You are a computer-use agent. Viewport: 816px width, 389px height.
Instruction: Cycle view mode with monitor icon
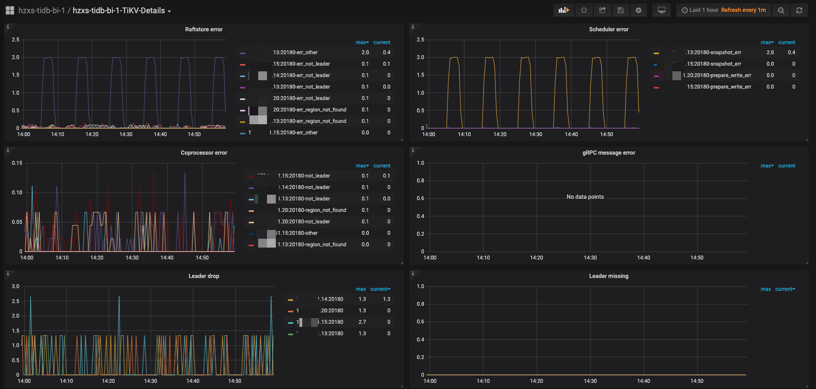[x=661, y=10]
